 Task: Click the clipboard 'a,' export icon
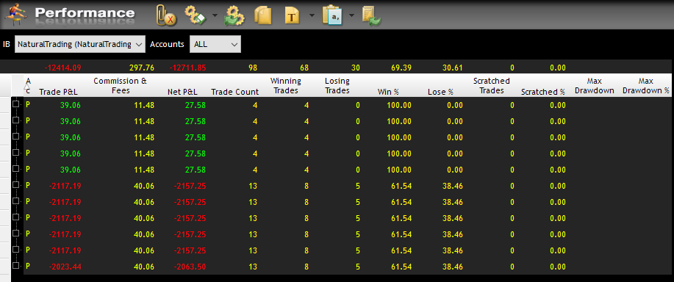332,15
